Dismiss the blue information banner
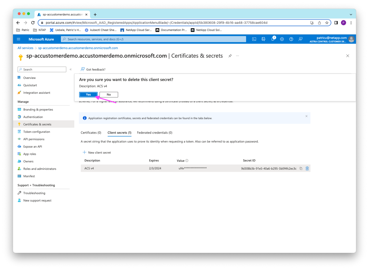Viewport: 369px width, 270px height. click(306, 116)
